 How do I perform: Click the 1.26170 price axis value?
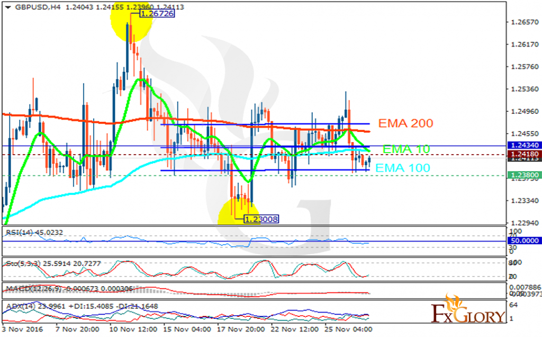(525, 45)
